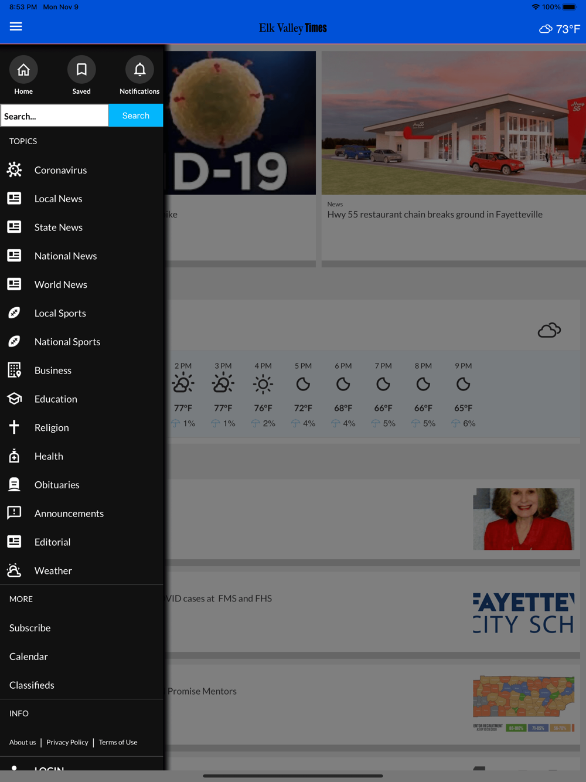Open the About us link
The height and width of the screenshot is (782, 586).
pyautogui.click(x=22, y=742)
